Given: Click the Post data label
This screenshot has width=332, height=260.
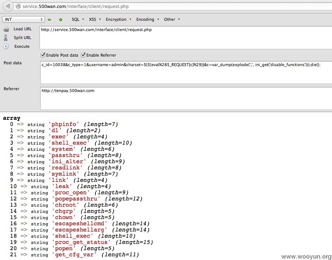Looking at the screenshot, I should [x=12, y=63].
